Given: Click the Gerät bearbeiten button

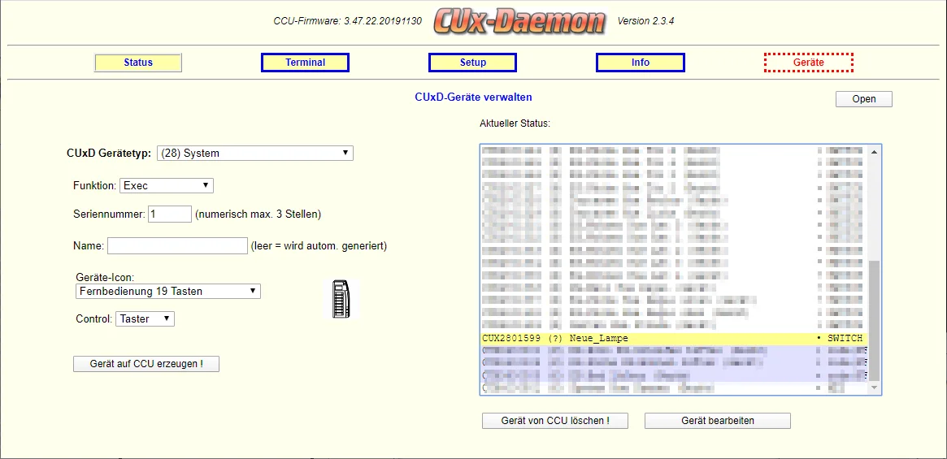Looking at the screenshot, I should click(x=718, y=421).
